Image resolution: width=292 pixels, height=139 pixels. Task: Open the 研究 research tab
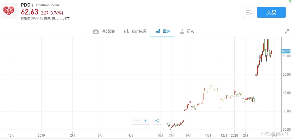[187, 31]
